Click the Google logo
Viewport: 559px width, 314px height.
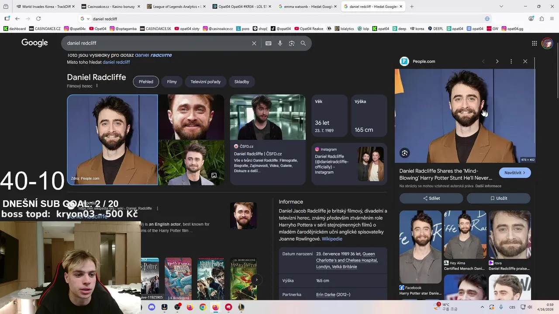[35, 43]
